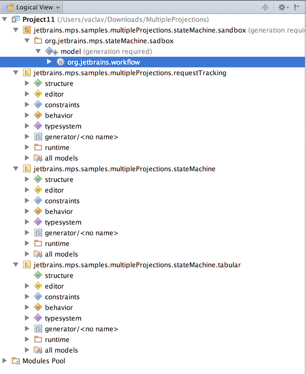This screenshot has height=374, width=306.
Task: Click the Modules Pool icon
Action: [16, 361]
